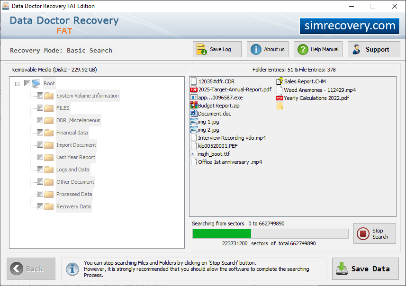Click the blank file icon of 12035#dfr.CDR
The width and height of the screenshot is (406, 286).
194,81
